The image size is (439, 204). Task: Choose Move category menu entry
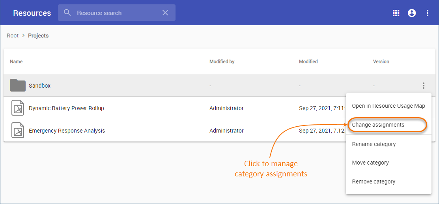pos(370,163)
